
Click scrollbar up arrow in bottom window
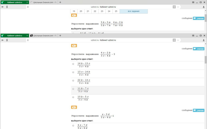pyautogui.click(x=206, y=44)
